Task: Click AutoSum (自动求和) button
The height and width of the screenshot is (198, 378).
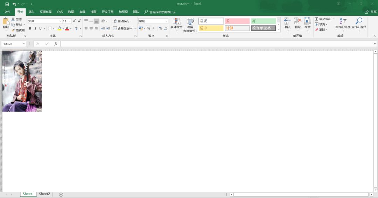Action: click(x=324, y=19)
